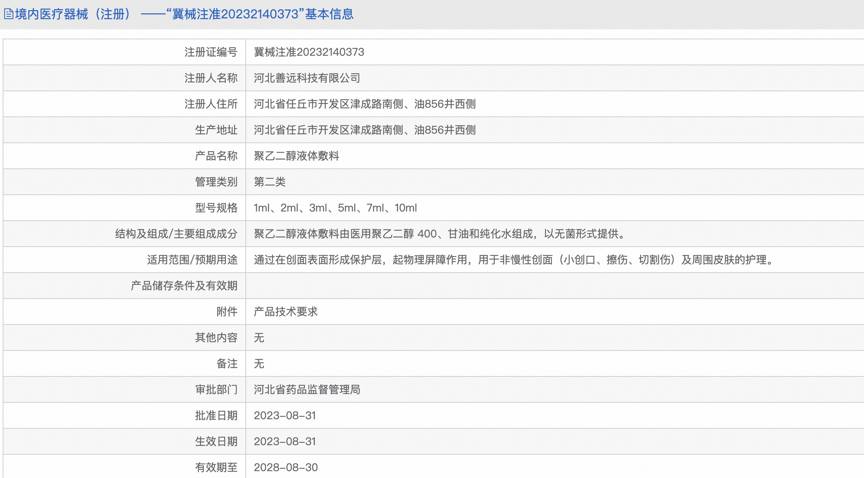Click the 产品技术要求 attachment entry
The height and width of the screenshot is (478, 864).
287,312
